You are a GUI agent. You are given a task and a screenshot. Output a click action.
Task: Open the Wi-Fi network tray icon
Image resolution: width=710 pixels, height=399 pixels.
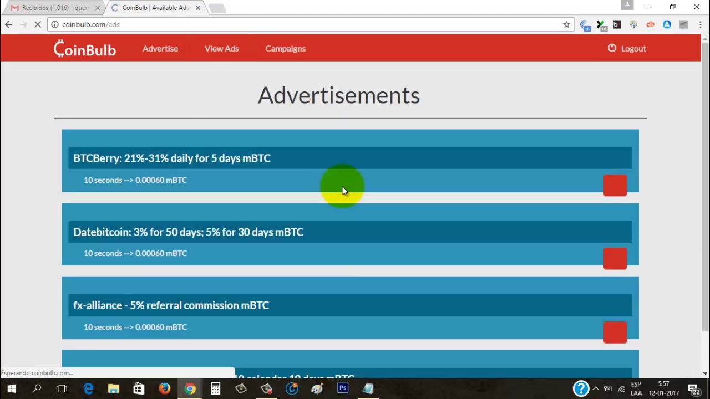(x=621, y=389)
